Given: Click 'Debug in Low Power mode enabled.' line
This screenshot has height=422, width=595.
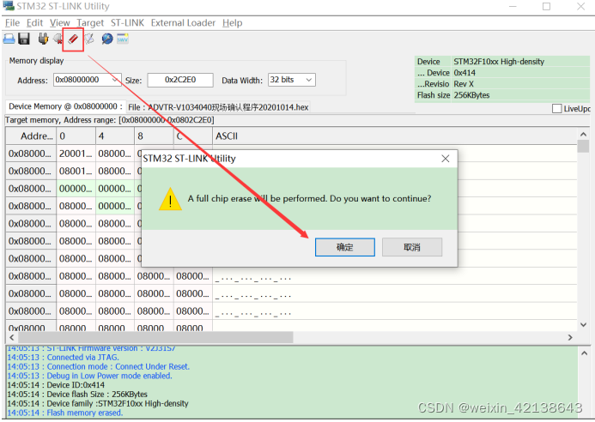Looking at the screenshot, I should [x=89, y=376].
